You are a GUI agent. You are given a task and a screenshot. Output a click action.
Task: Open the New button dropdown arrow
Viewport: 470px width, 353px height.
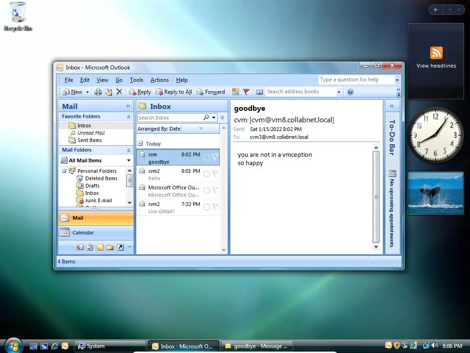(x=87, y=92)
